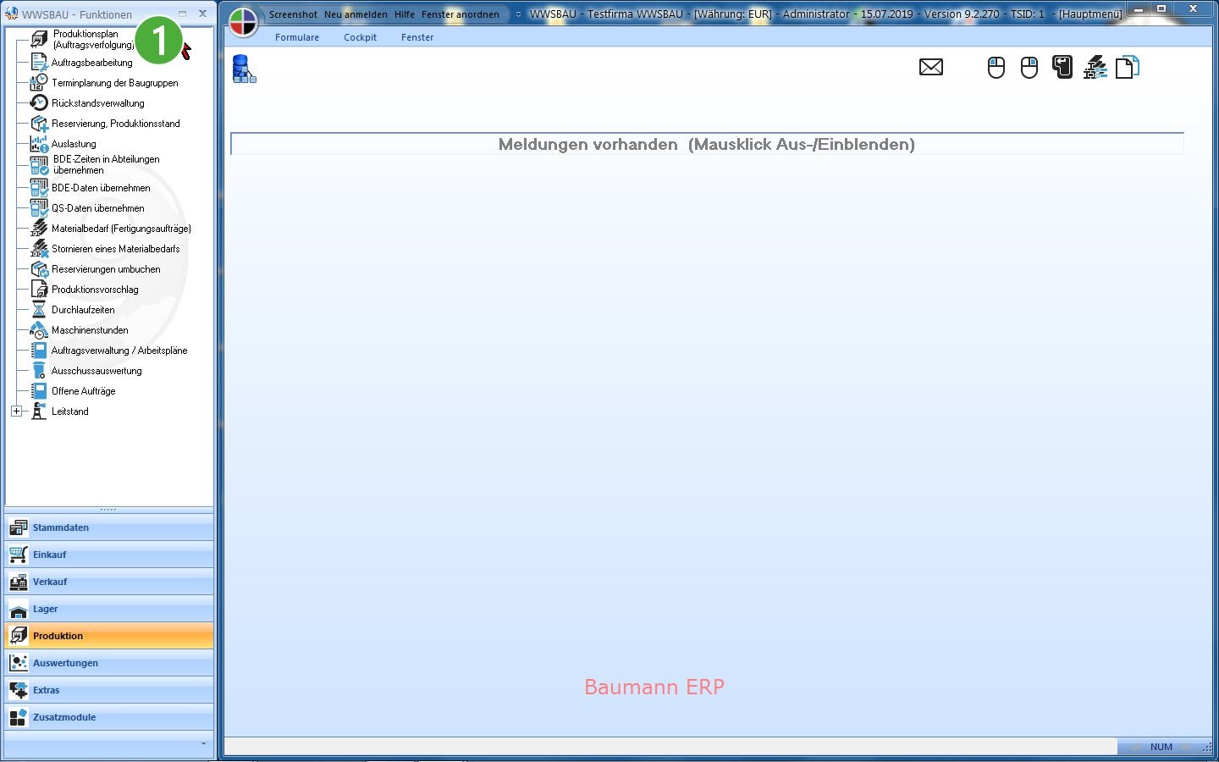Close the WWSBAU Funktionen panel
Screen dimensions: 1219x762
pos(202,14)
